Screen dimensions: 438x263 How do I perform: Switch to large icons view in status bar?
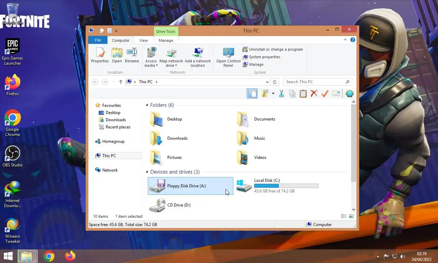tap(351, 216)
